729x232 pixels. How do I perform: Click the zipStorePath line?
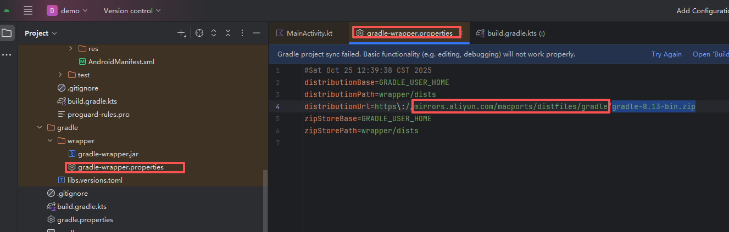click(361, 131)
